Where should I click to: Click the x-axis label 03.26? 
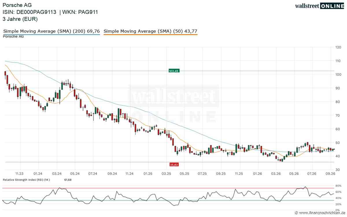[276, 174]
